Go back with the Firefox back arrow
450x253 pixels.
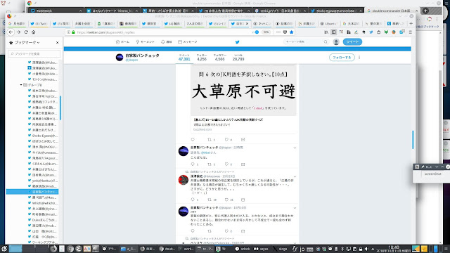[x=11, y=32]
